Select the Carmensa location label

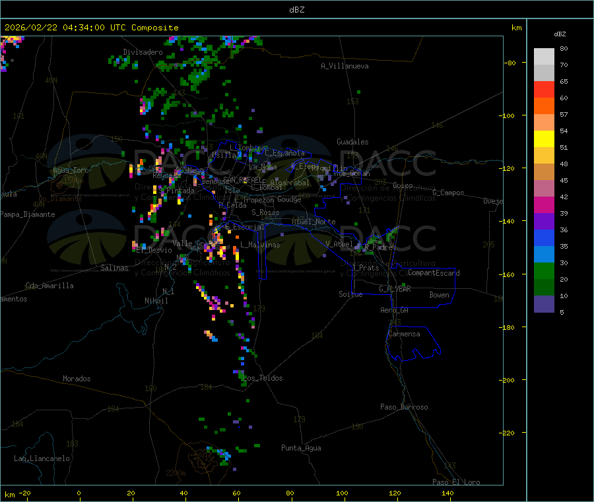click(404, 334)
